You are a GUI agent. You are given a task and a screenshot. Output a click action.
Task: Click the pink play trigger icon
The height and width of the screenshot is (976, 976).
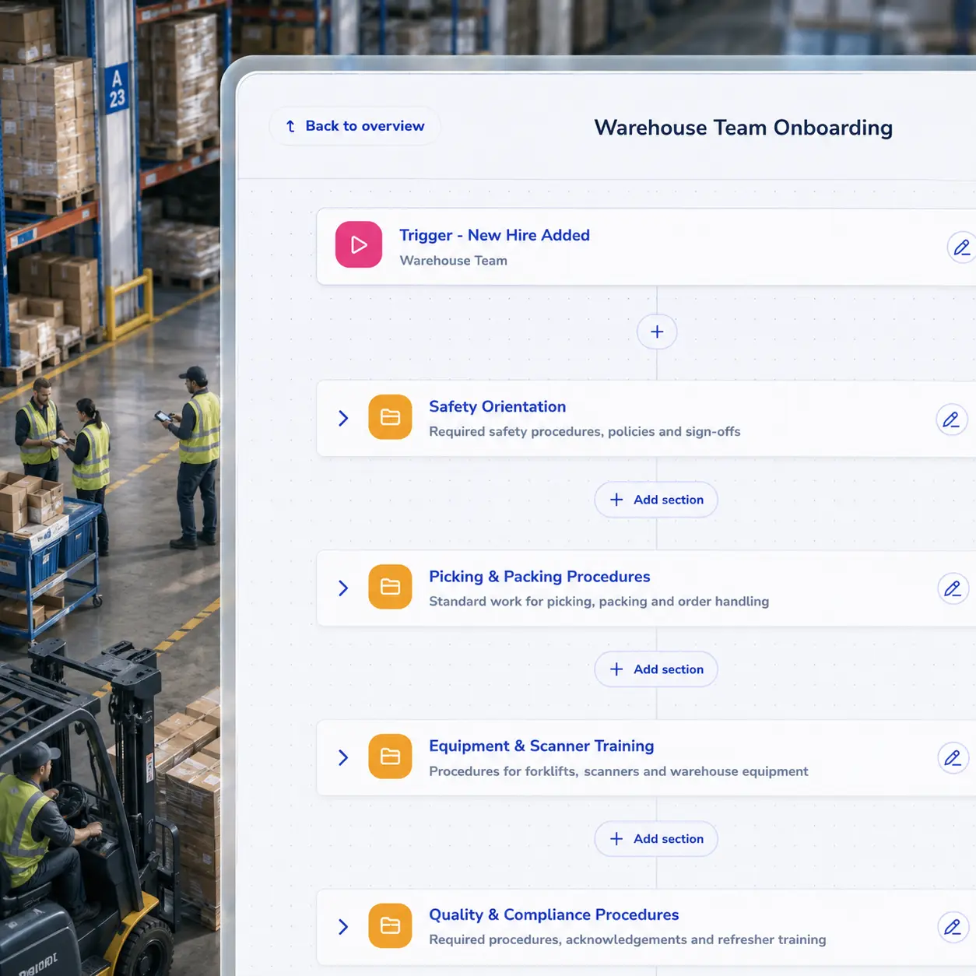(x=359, y=244)
